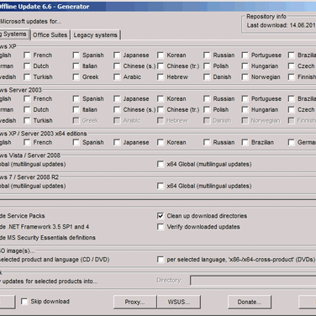
Task: Select Polish for Windows XP
Action: click(x=207, y=66)
